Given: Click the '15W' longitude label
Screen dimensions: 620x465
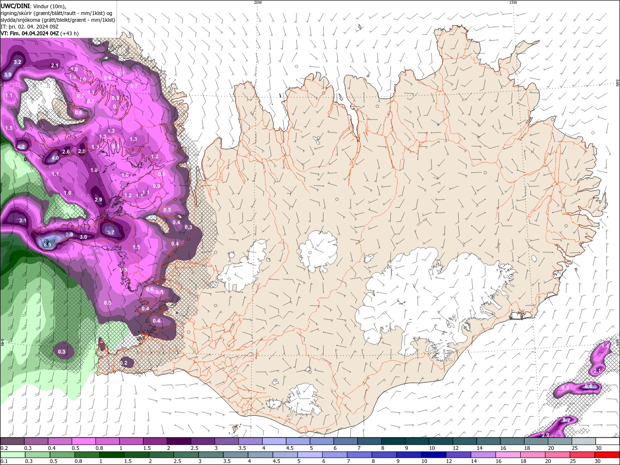Looking at the screenshot, I should tap(513, 2).
